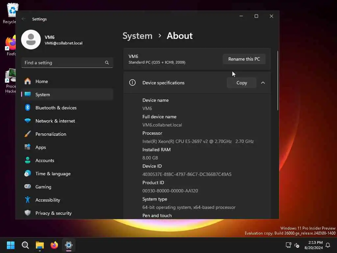337x253 pixels.
Task: Click Rename this PC button
Action: tap(244, 59)
